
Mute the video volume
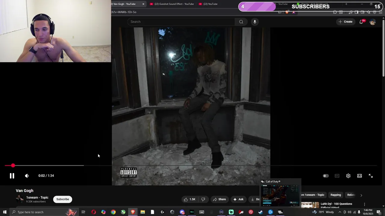(x=27, y=176)
